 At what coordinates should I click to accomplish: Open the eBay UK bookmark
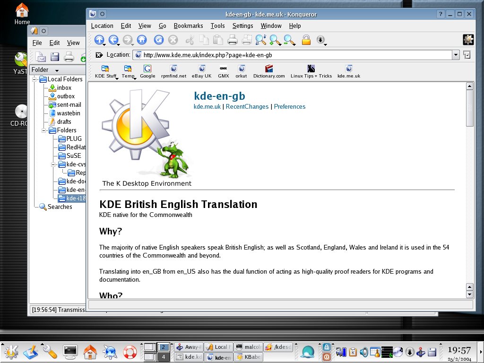201,72
